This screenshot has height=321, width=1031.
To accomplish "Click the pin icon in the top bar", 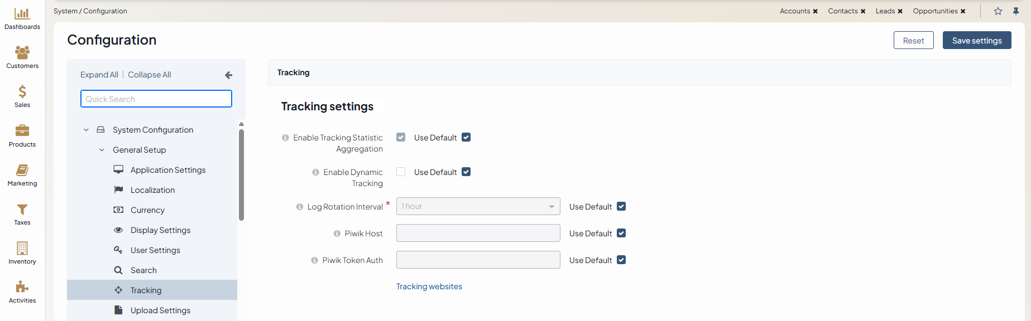I will tap(1016, 11).
